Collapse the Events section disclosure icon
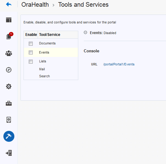The width and height of the screenshot is (166, 164). click(x=85, y=33)
